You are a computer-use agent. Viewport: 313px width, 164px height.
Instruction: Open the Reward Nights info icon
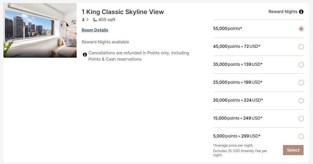[301, 11]
